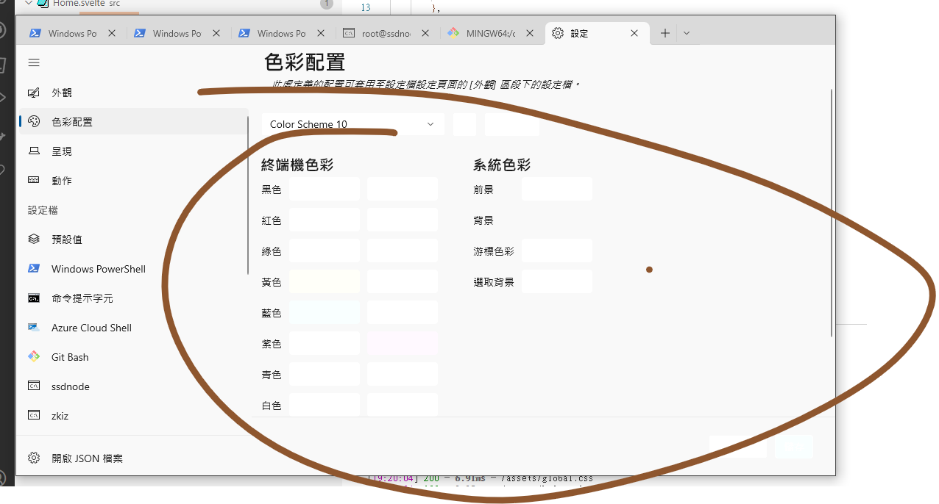This screenshot has width=939, height=504.
Task: Click the sidebar navigation scrollbar
Action: [x=249, y=195]
